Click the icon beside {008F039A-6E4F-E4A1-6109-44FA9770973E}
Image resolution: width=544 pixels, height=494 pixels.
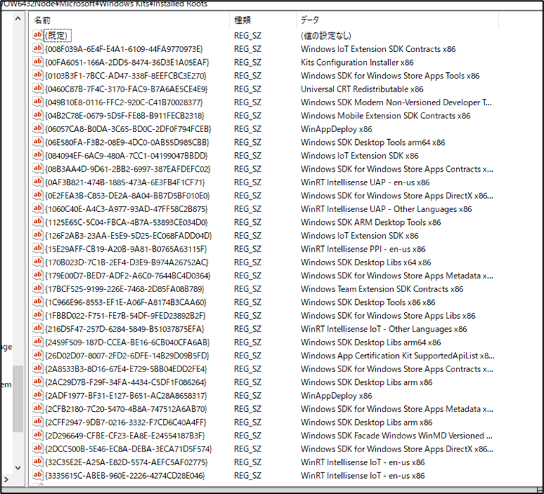pos(38,48)
